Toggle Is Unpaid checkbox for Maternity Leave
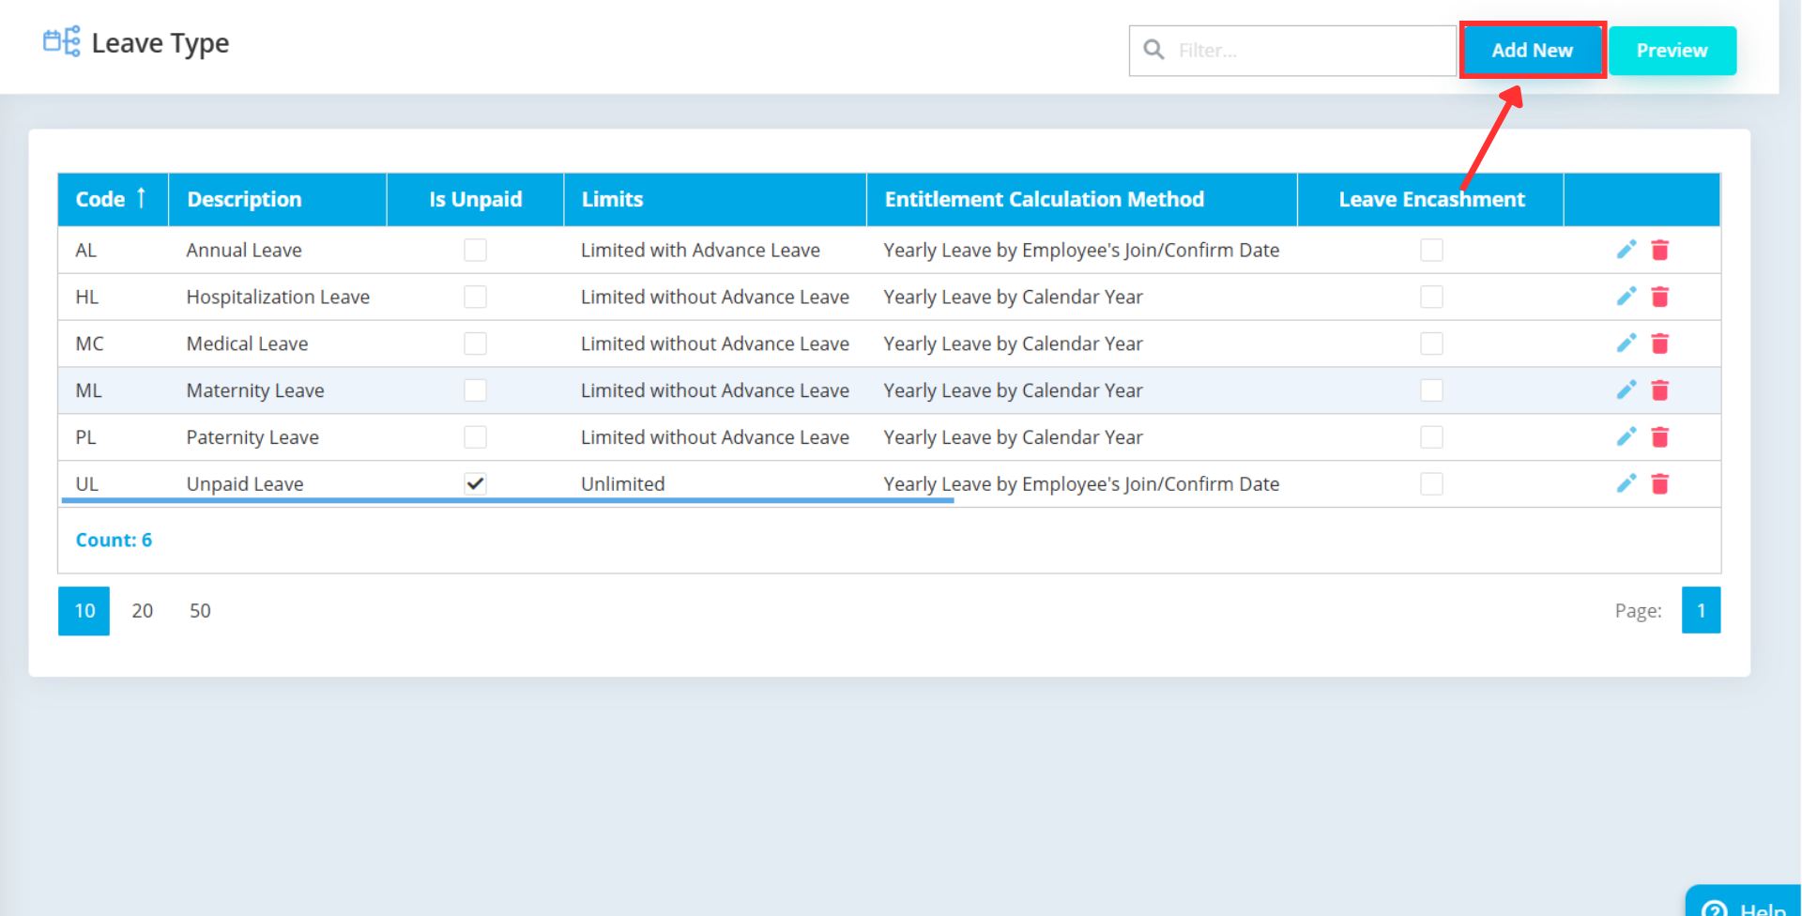The image size is (1802, 916). pos(475,390)
